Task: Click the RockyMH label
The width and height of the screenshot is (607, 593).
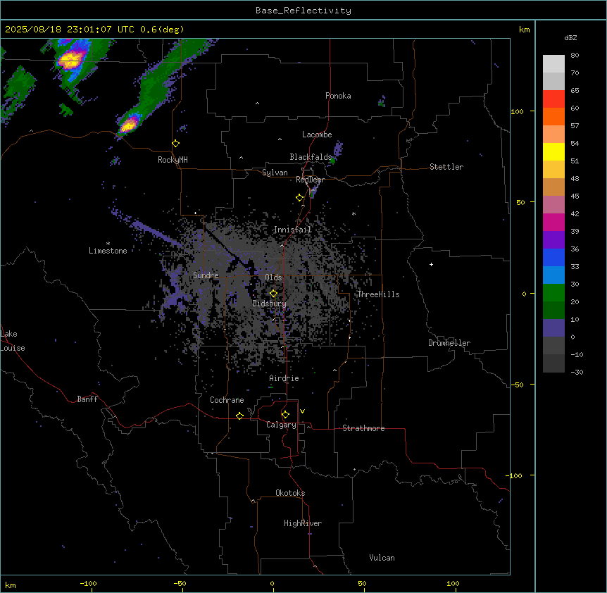Action: click(173, 160)
